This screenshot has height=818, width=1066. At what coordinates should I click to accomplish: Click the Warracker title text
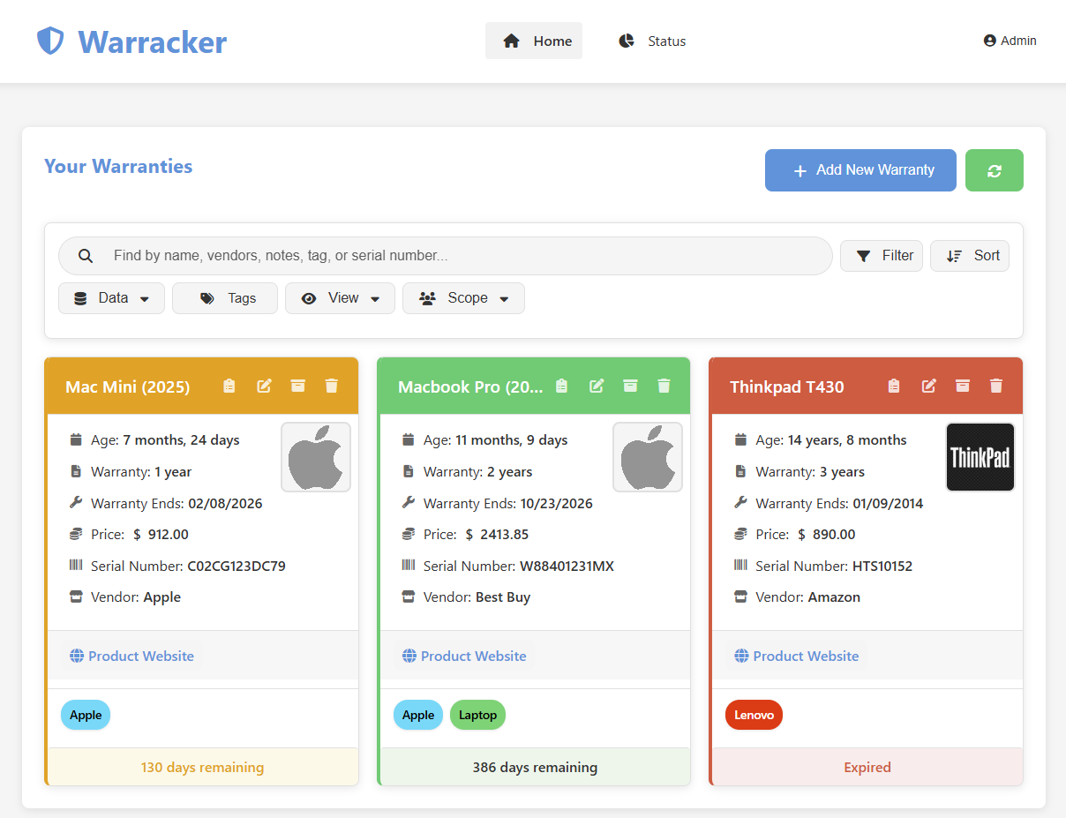152,41
